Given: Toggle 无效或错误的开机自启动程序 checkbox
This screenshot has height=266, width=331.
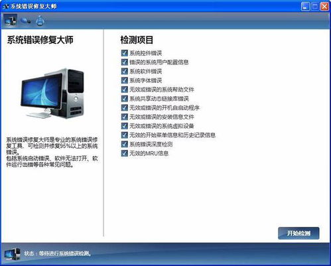Looking at the screenshot, I should pos(125,107).
